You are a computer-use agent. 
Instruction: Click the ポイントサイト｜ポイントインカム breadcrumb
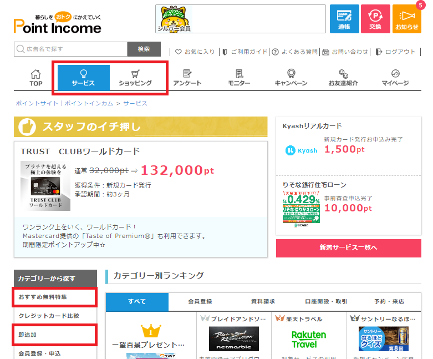(x=64, y=103)
